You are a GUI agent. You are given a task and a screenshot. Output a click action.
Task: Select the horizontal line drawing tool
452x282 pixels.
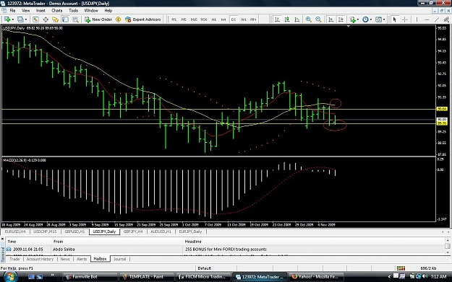coord(427,19)
